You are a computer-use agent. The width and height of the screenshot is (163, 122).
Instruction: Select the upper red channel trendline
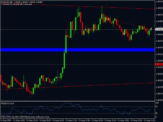point(78,6)
